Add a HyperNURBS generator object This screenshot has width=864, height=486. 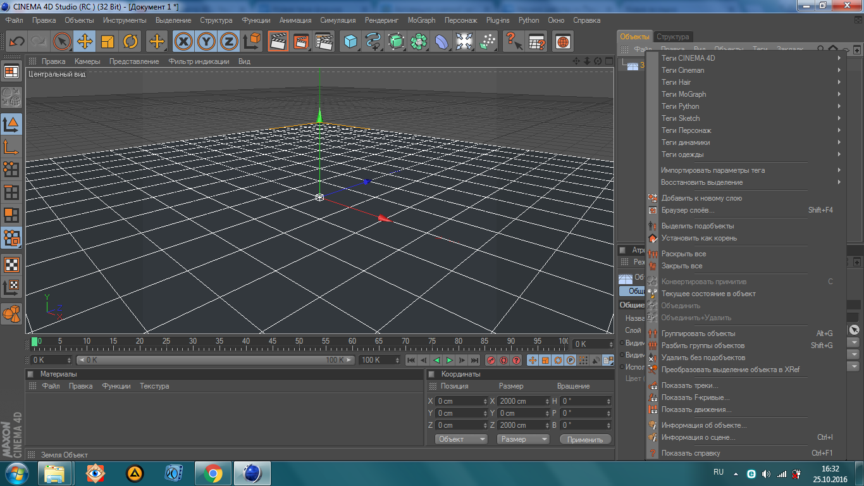point(396,42)
